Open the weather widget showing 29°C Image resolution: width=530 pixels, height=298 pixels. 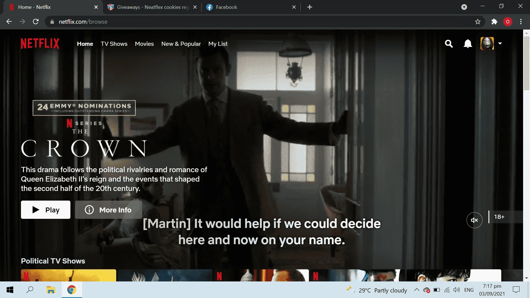pyautogui.click(x=377, y=290)
